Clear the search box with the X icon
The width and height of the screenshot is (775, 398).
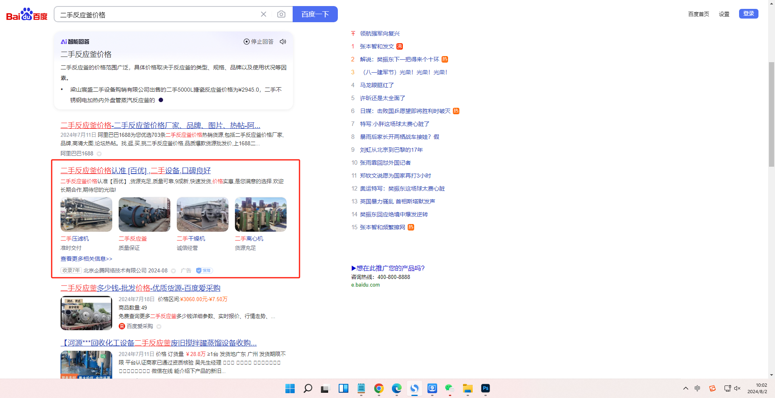coord(264,14)
